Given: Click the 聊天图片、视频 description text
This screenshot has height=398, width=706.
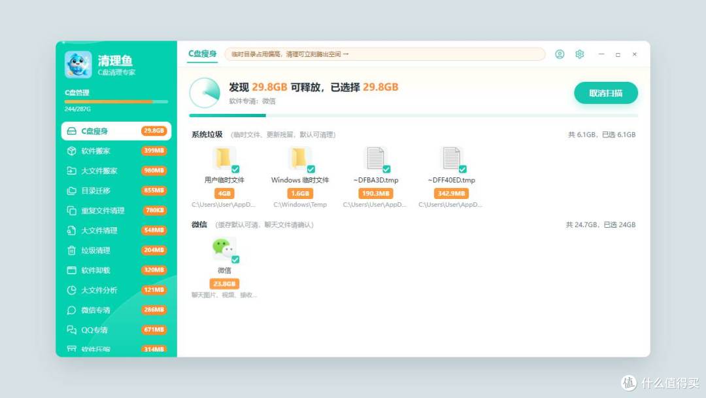Looking at the screenshot, I should pyautogui.click(x=224, y=295).
